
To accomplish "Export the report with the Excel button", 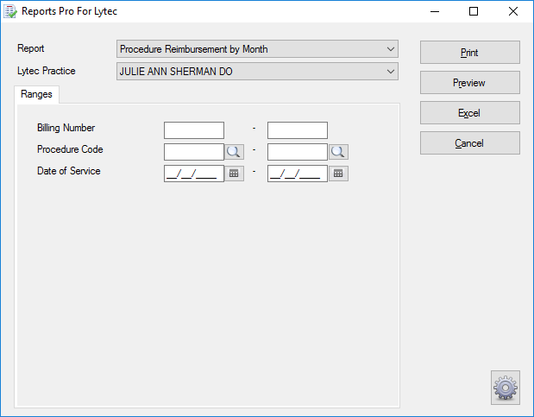I will (470, 113).
